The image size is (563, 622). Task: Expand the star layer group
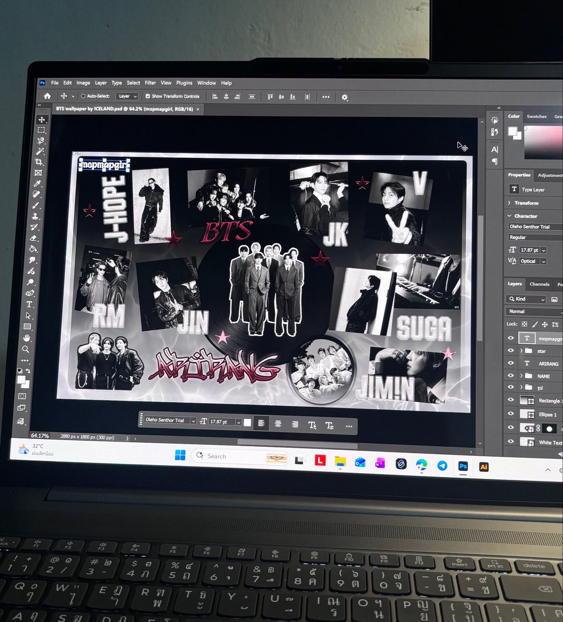[521, 351]
